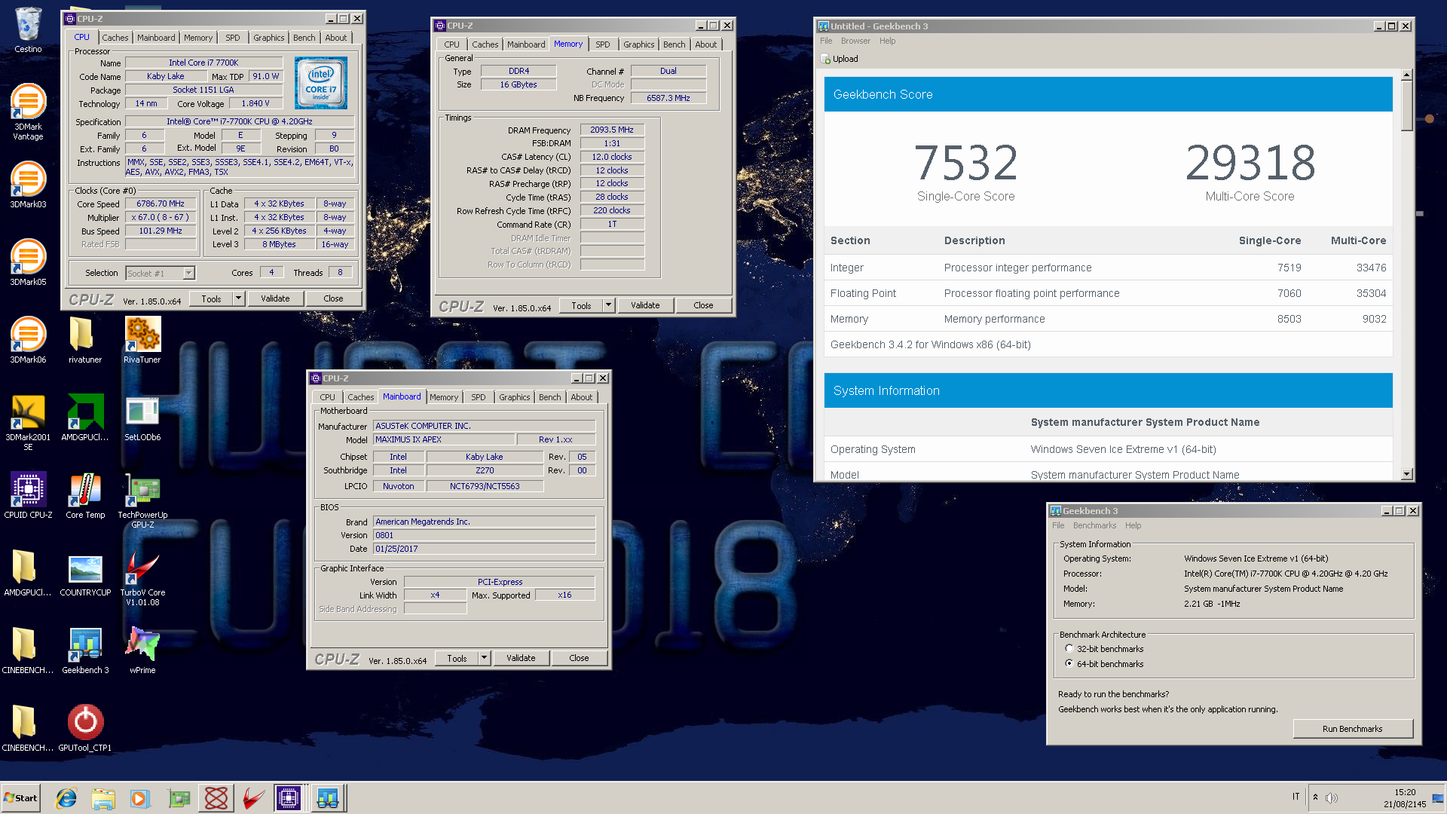Click Upload in Geekbench results toolbar

pyautogui.click(x=839, y=59)
